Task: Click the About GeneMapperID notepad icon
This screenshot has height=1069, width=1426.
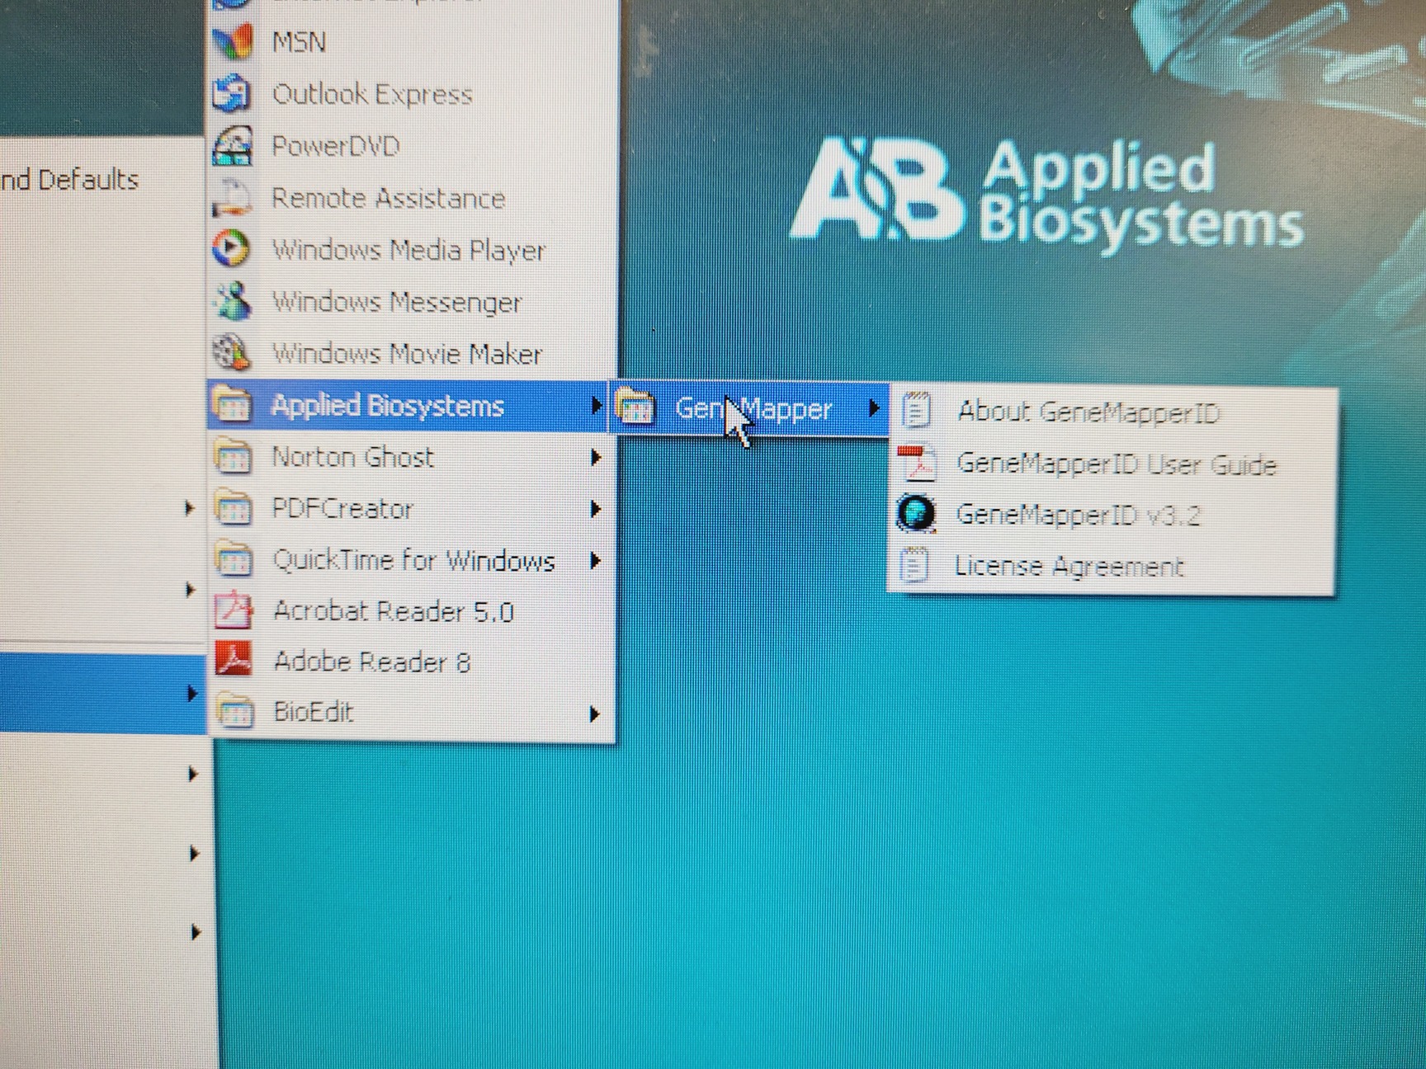Action: (916, 411)
